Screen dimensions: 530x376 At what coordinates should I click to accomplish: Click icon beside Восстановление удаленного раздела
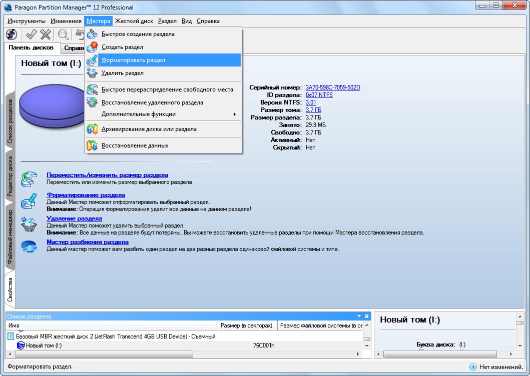tap(92, 102)
